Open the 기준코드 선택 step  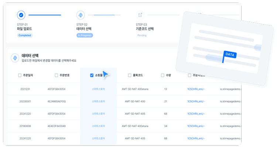[x=145, y=29]
